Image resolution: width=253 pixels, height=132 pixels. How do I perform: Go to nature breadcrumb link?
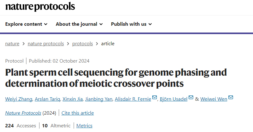pyautogui.click(x=12, y=44)
